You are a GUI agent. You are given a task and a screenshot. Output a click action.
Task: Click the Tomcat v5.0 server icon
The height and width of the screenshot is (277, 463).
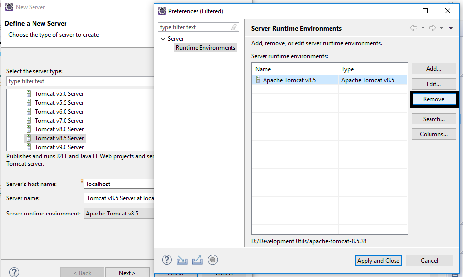(29, 94)
